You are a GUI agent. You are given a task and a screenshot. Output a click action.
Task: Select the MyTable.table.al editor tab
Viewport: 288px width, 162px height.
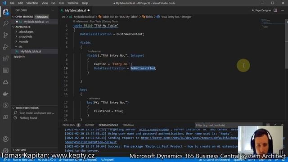pos(75,10)
